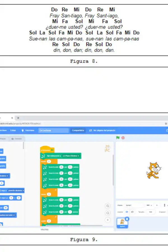Viewport: 168px width, 252px height.
Task: Open the instrument dropdown Piano Eléctrico
Action: pos(71,156)
